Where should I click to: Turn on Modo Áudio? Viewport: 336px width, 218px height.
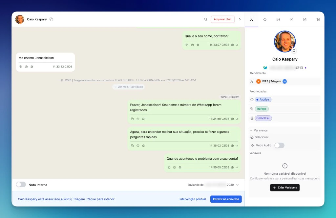click(279, 145)
